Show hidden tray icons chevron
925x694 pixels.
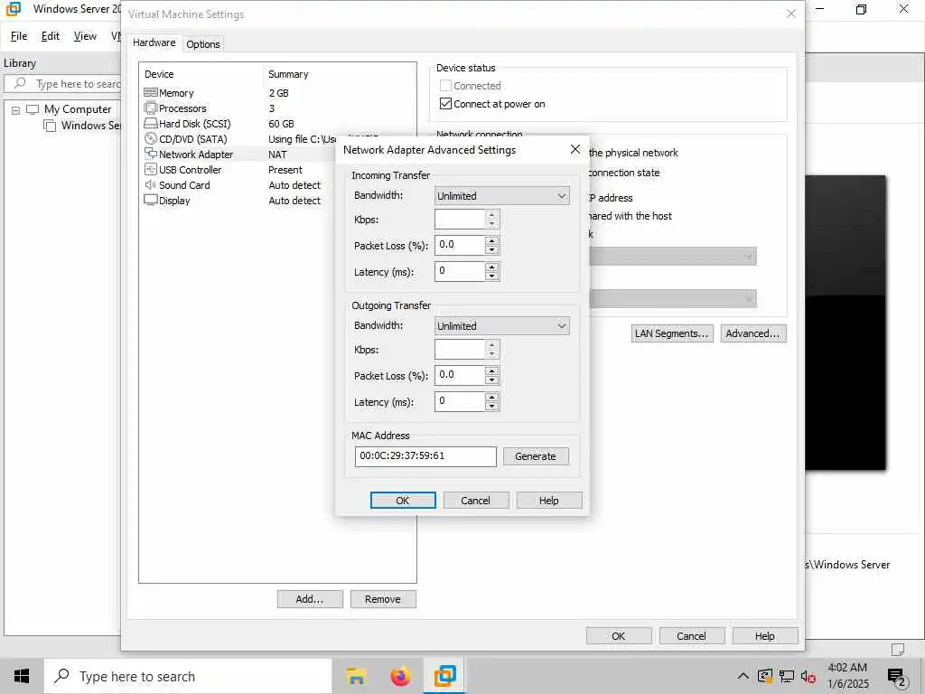click(743, 676)
